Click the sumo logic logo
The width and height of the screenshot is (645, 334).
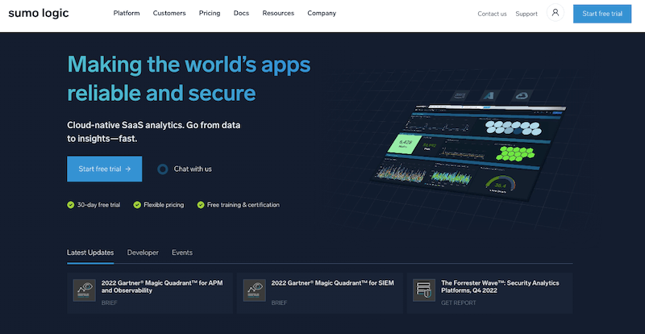click(x=39, y=13)
